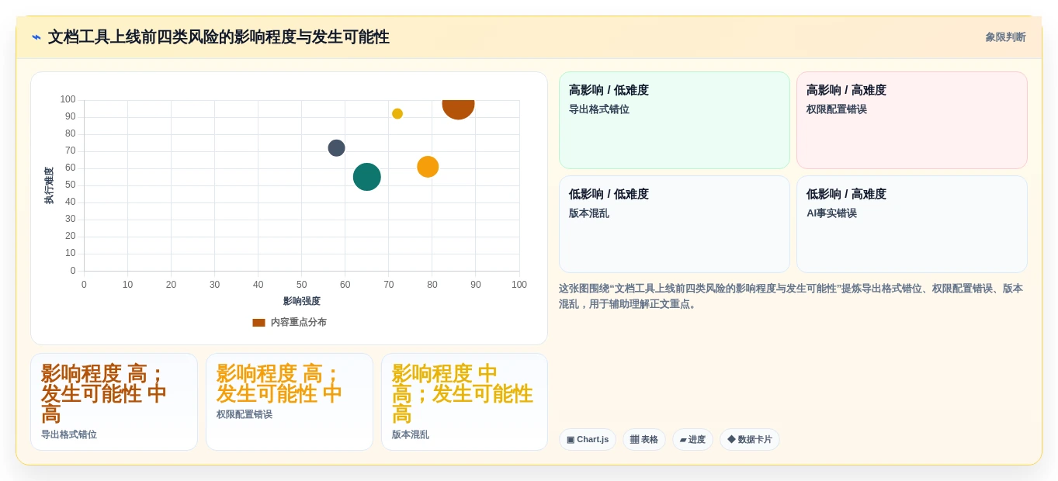Click the 执行难度 y-axis title
Viewport: 1058px width, 481px height.
(x=49, y=185)
